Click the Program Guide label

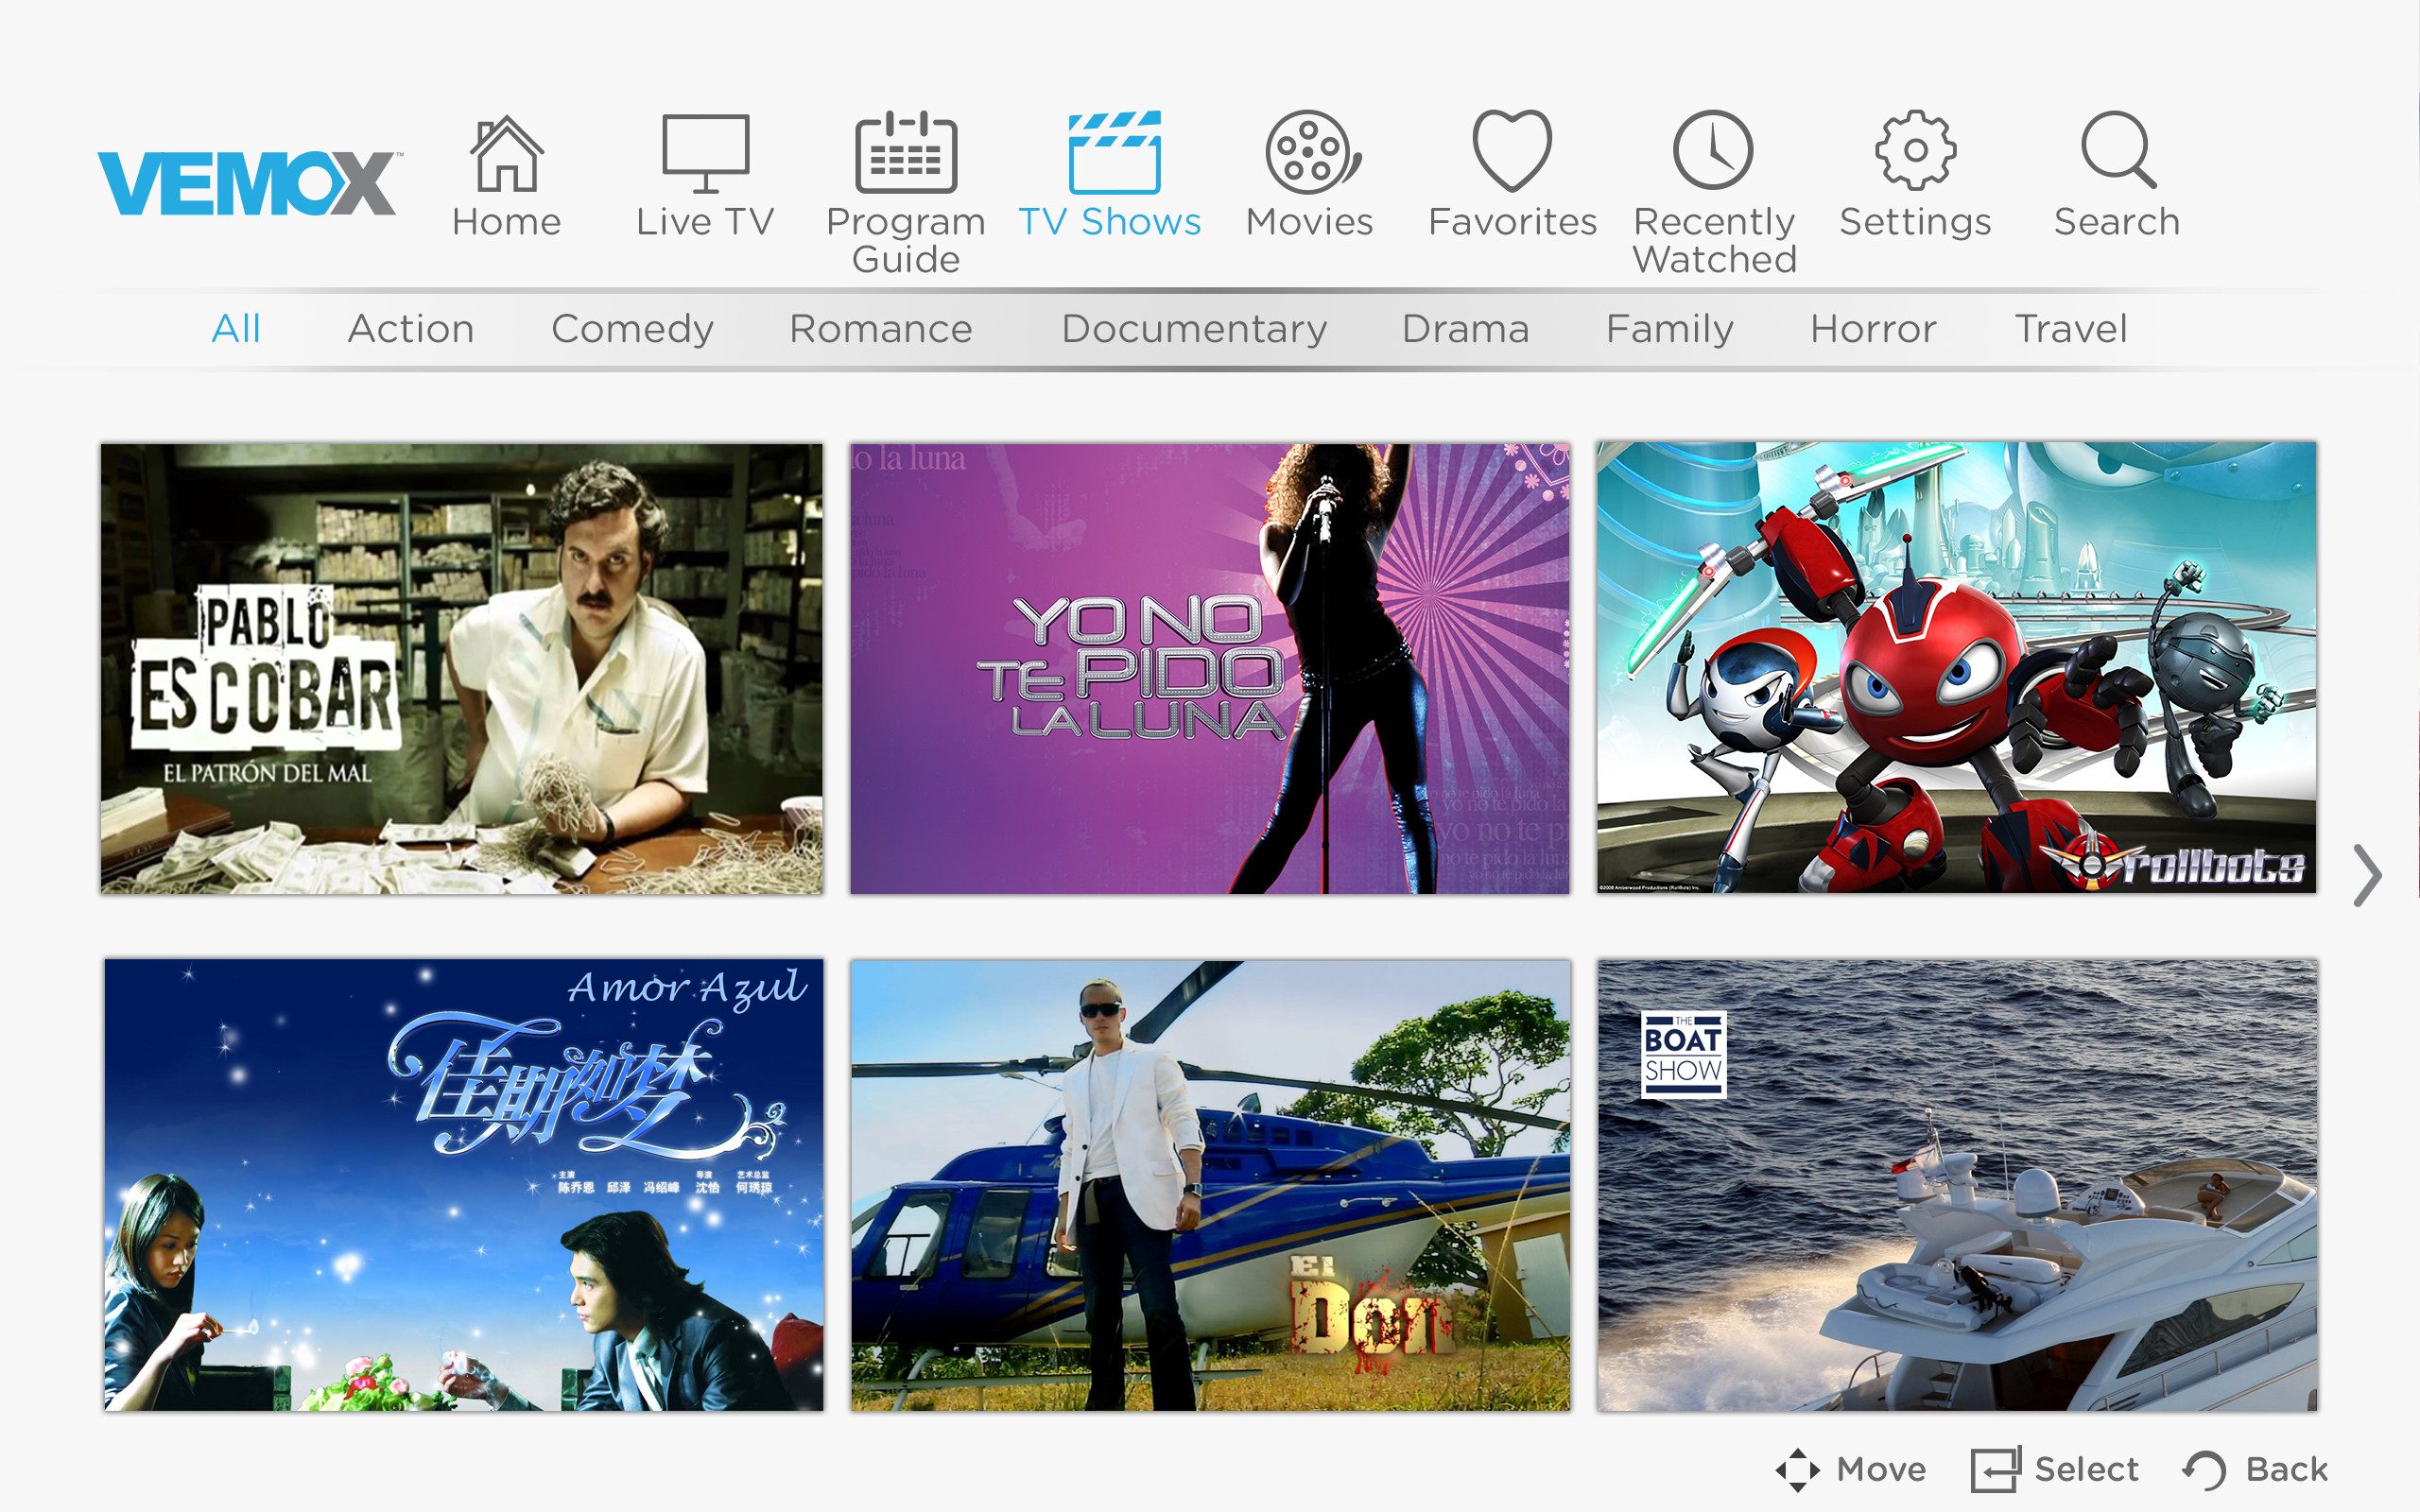click(906, 240)
